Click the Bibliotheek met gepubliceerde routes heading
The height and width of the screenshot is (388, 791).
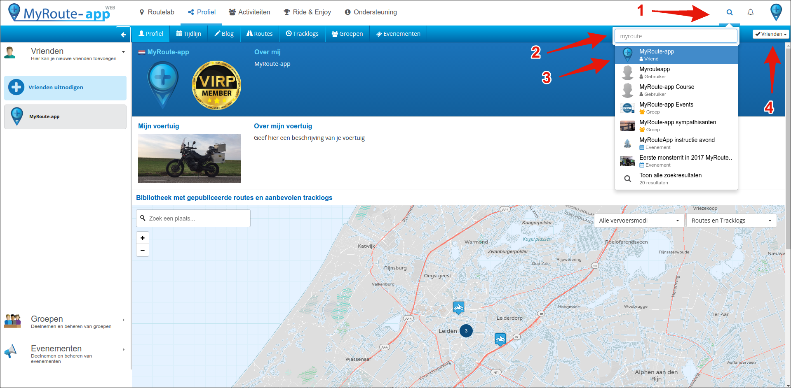(234, 197)
